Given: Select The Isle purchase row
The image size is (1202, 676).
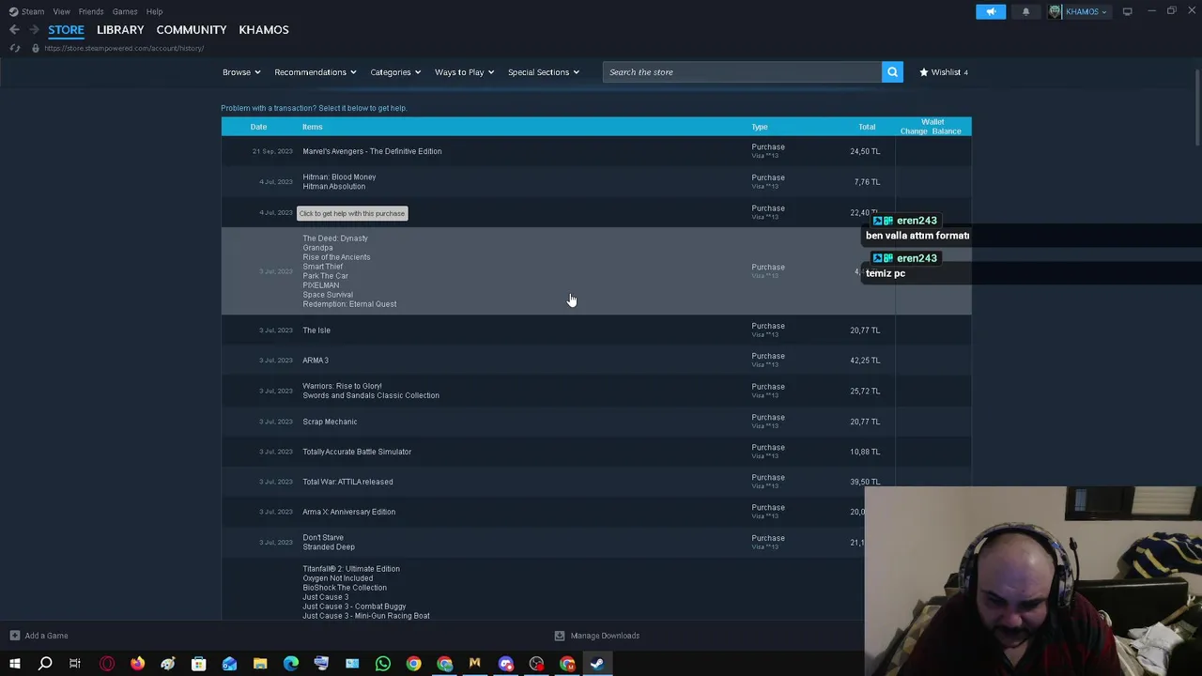Looking at the screenshot, I should point(596,330).
